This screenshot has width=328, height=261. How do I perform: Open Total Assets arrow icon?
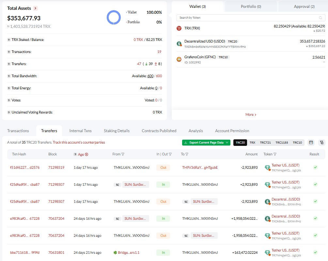point(35,8)
